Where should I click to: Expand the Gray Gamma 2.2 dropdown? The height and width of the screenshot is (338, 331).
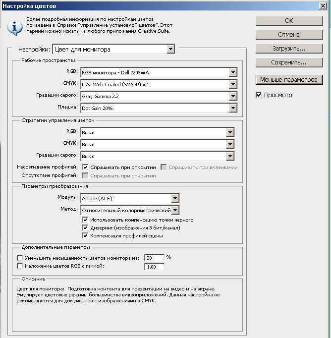click(x=233, y=96)
